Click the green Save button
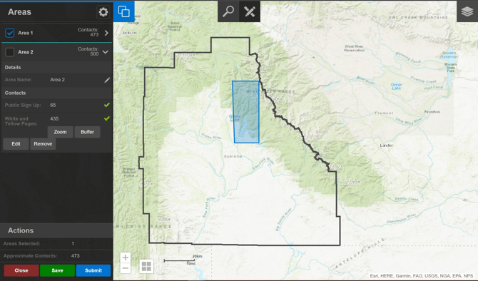Screen dimensions: 478x281 [57, 270]
